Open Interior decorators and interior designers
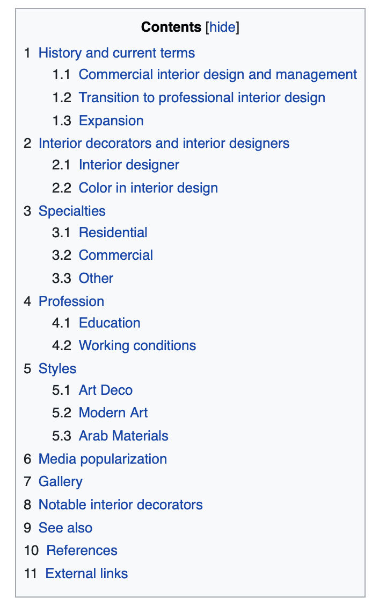 (x=164, y=143)
